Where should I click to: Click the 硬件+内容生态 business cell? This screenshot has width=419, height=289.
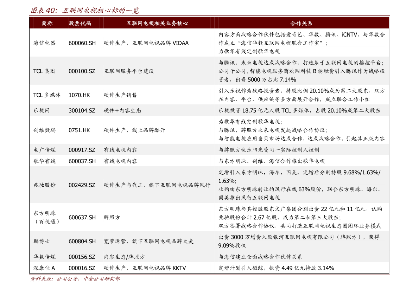(x=122, y=110)
